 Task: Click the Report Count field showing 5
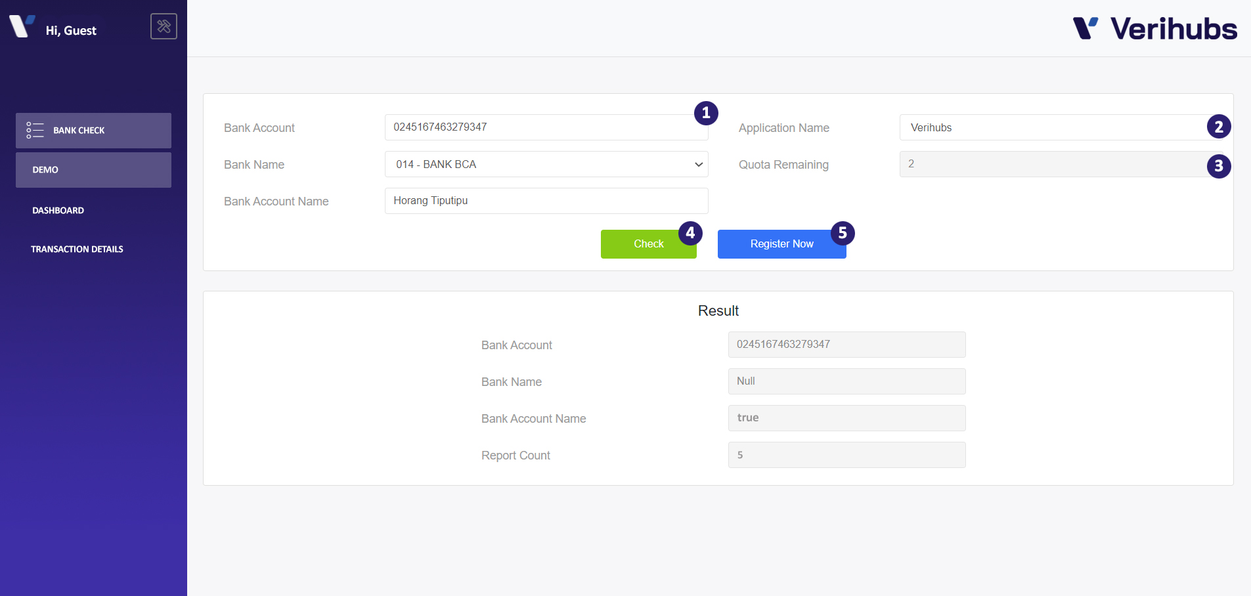[847, 455]
